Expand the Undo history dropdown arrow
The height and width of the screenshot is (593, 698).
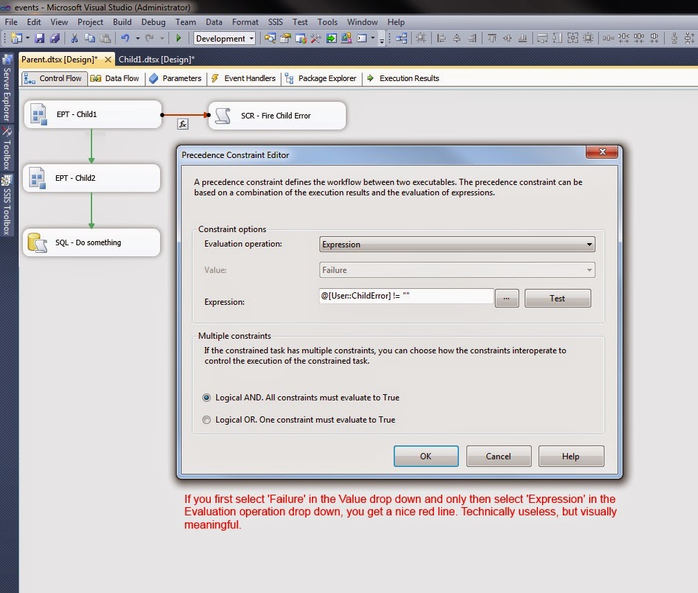[x=137, y=38]
